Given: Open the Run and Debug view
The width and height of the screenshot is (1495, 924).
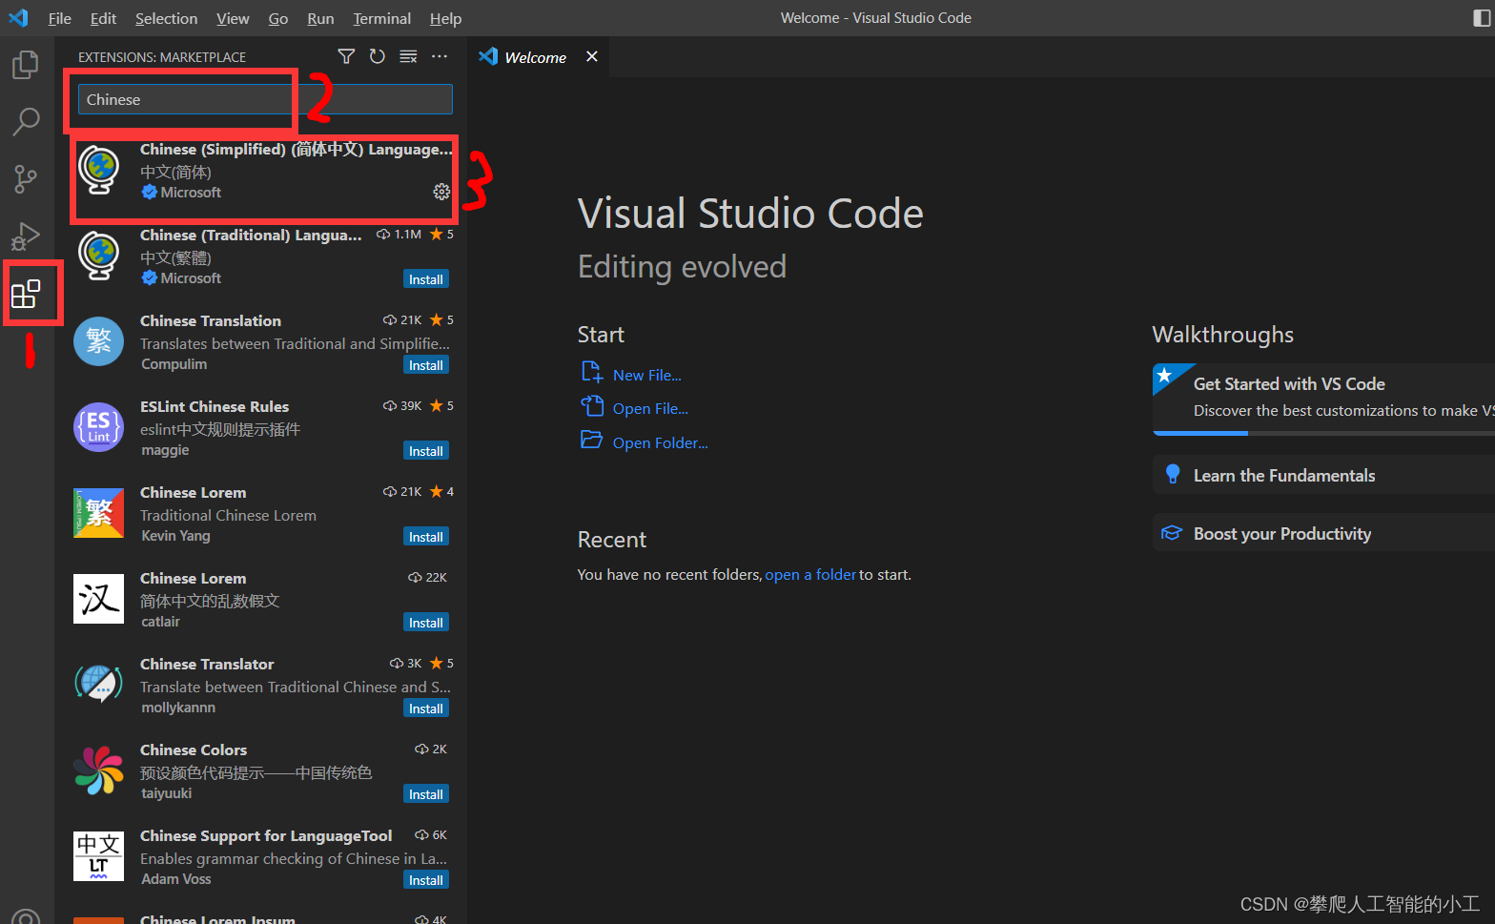Looking at the screenshot, I should (26, 236).
